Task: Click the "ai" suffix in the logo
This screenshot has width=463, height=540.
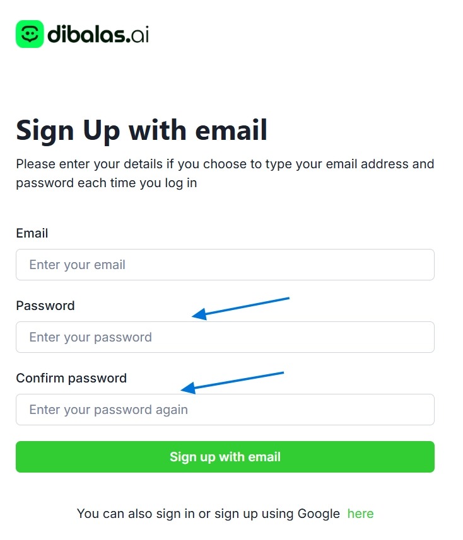Action: (x=141, y=34)
